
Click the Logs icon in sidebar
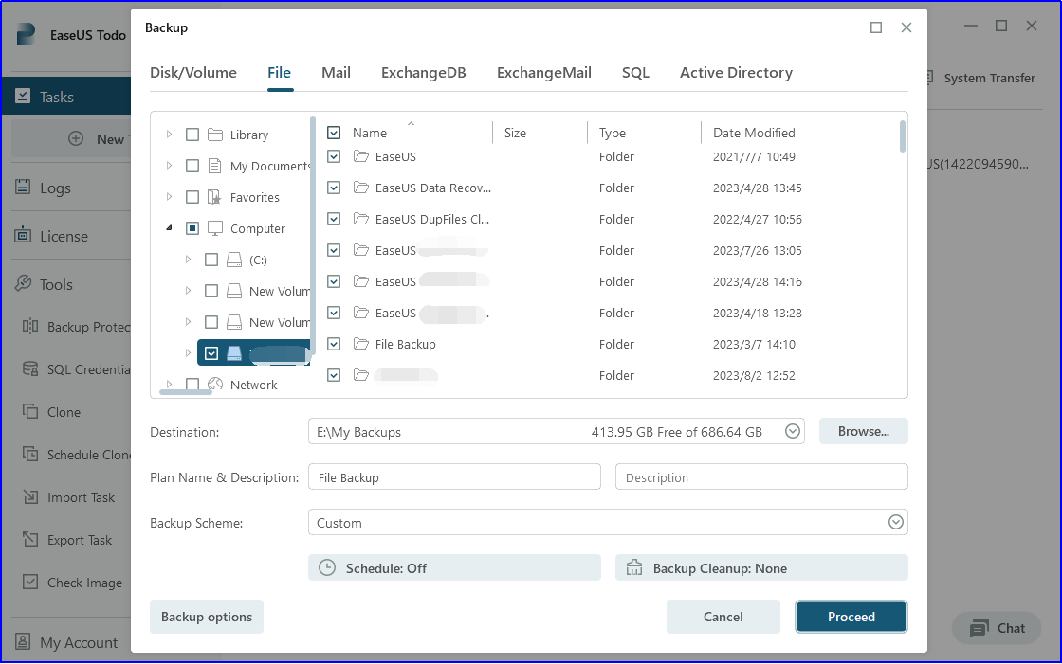(23, 188)
